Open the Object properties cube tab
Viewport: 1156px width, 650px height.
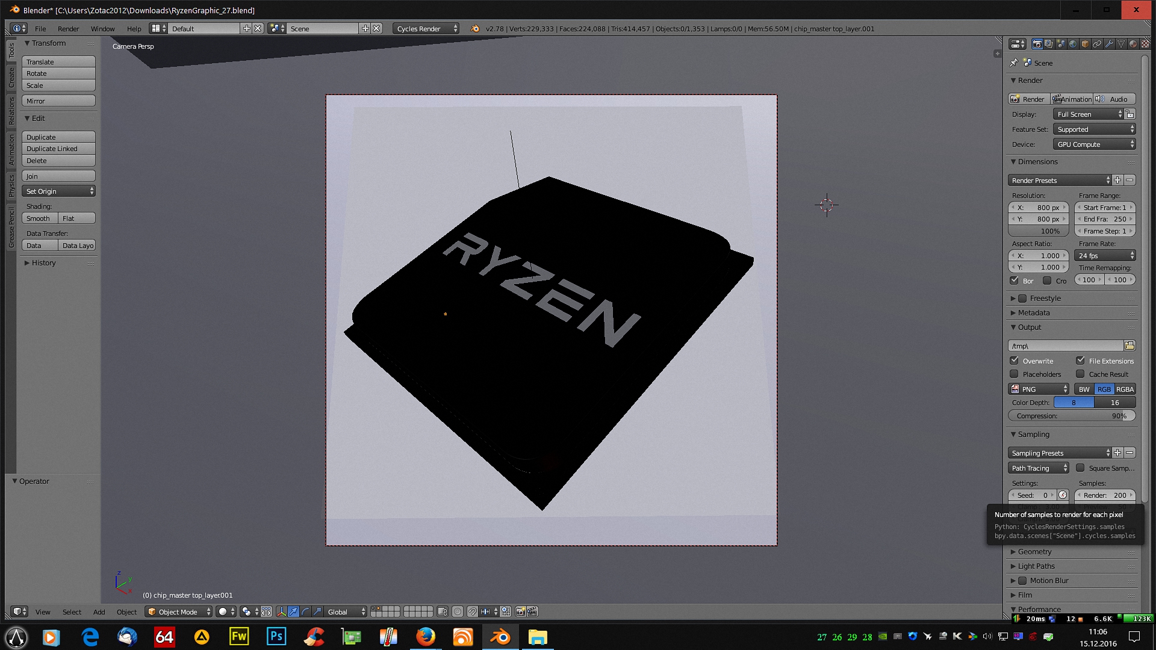tap(1085, 44)
